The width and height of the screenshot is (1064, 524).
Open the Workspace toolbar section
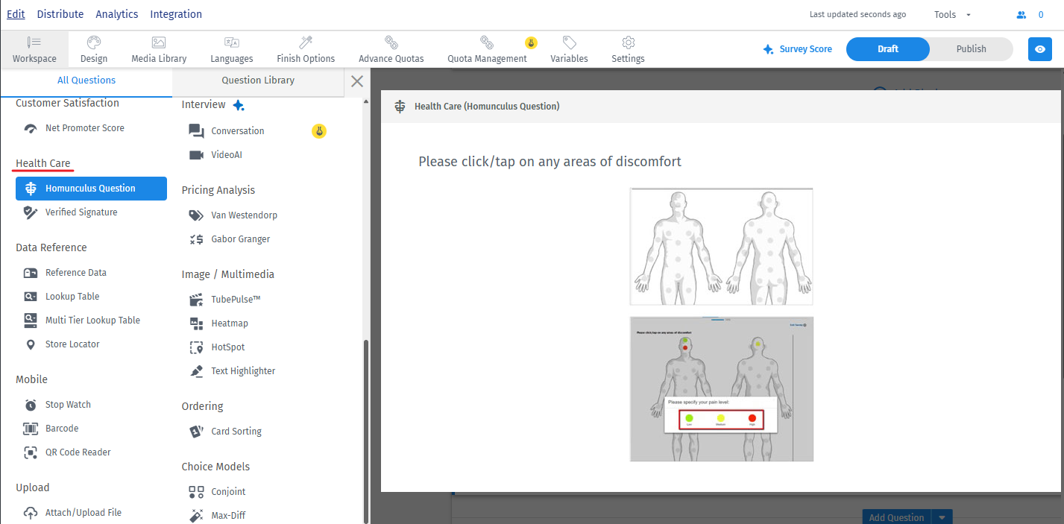point(34,49)
